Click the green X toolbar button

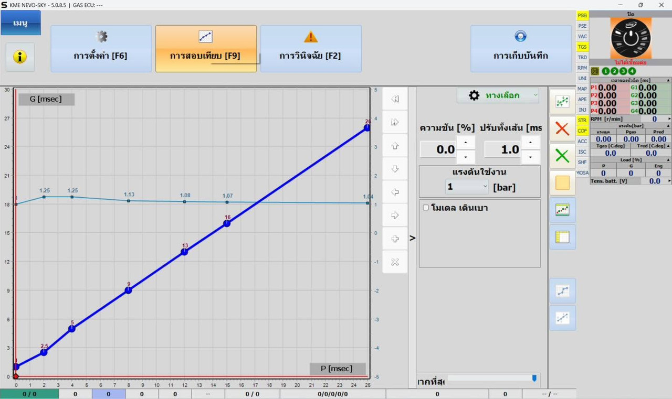click(x=562, y=156)
